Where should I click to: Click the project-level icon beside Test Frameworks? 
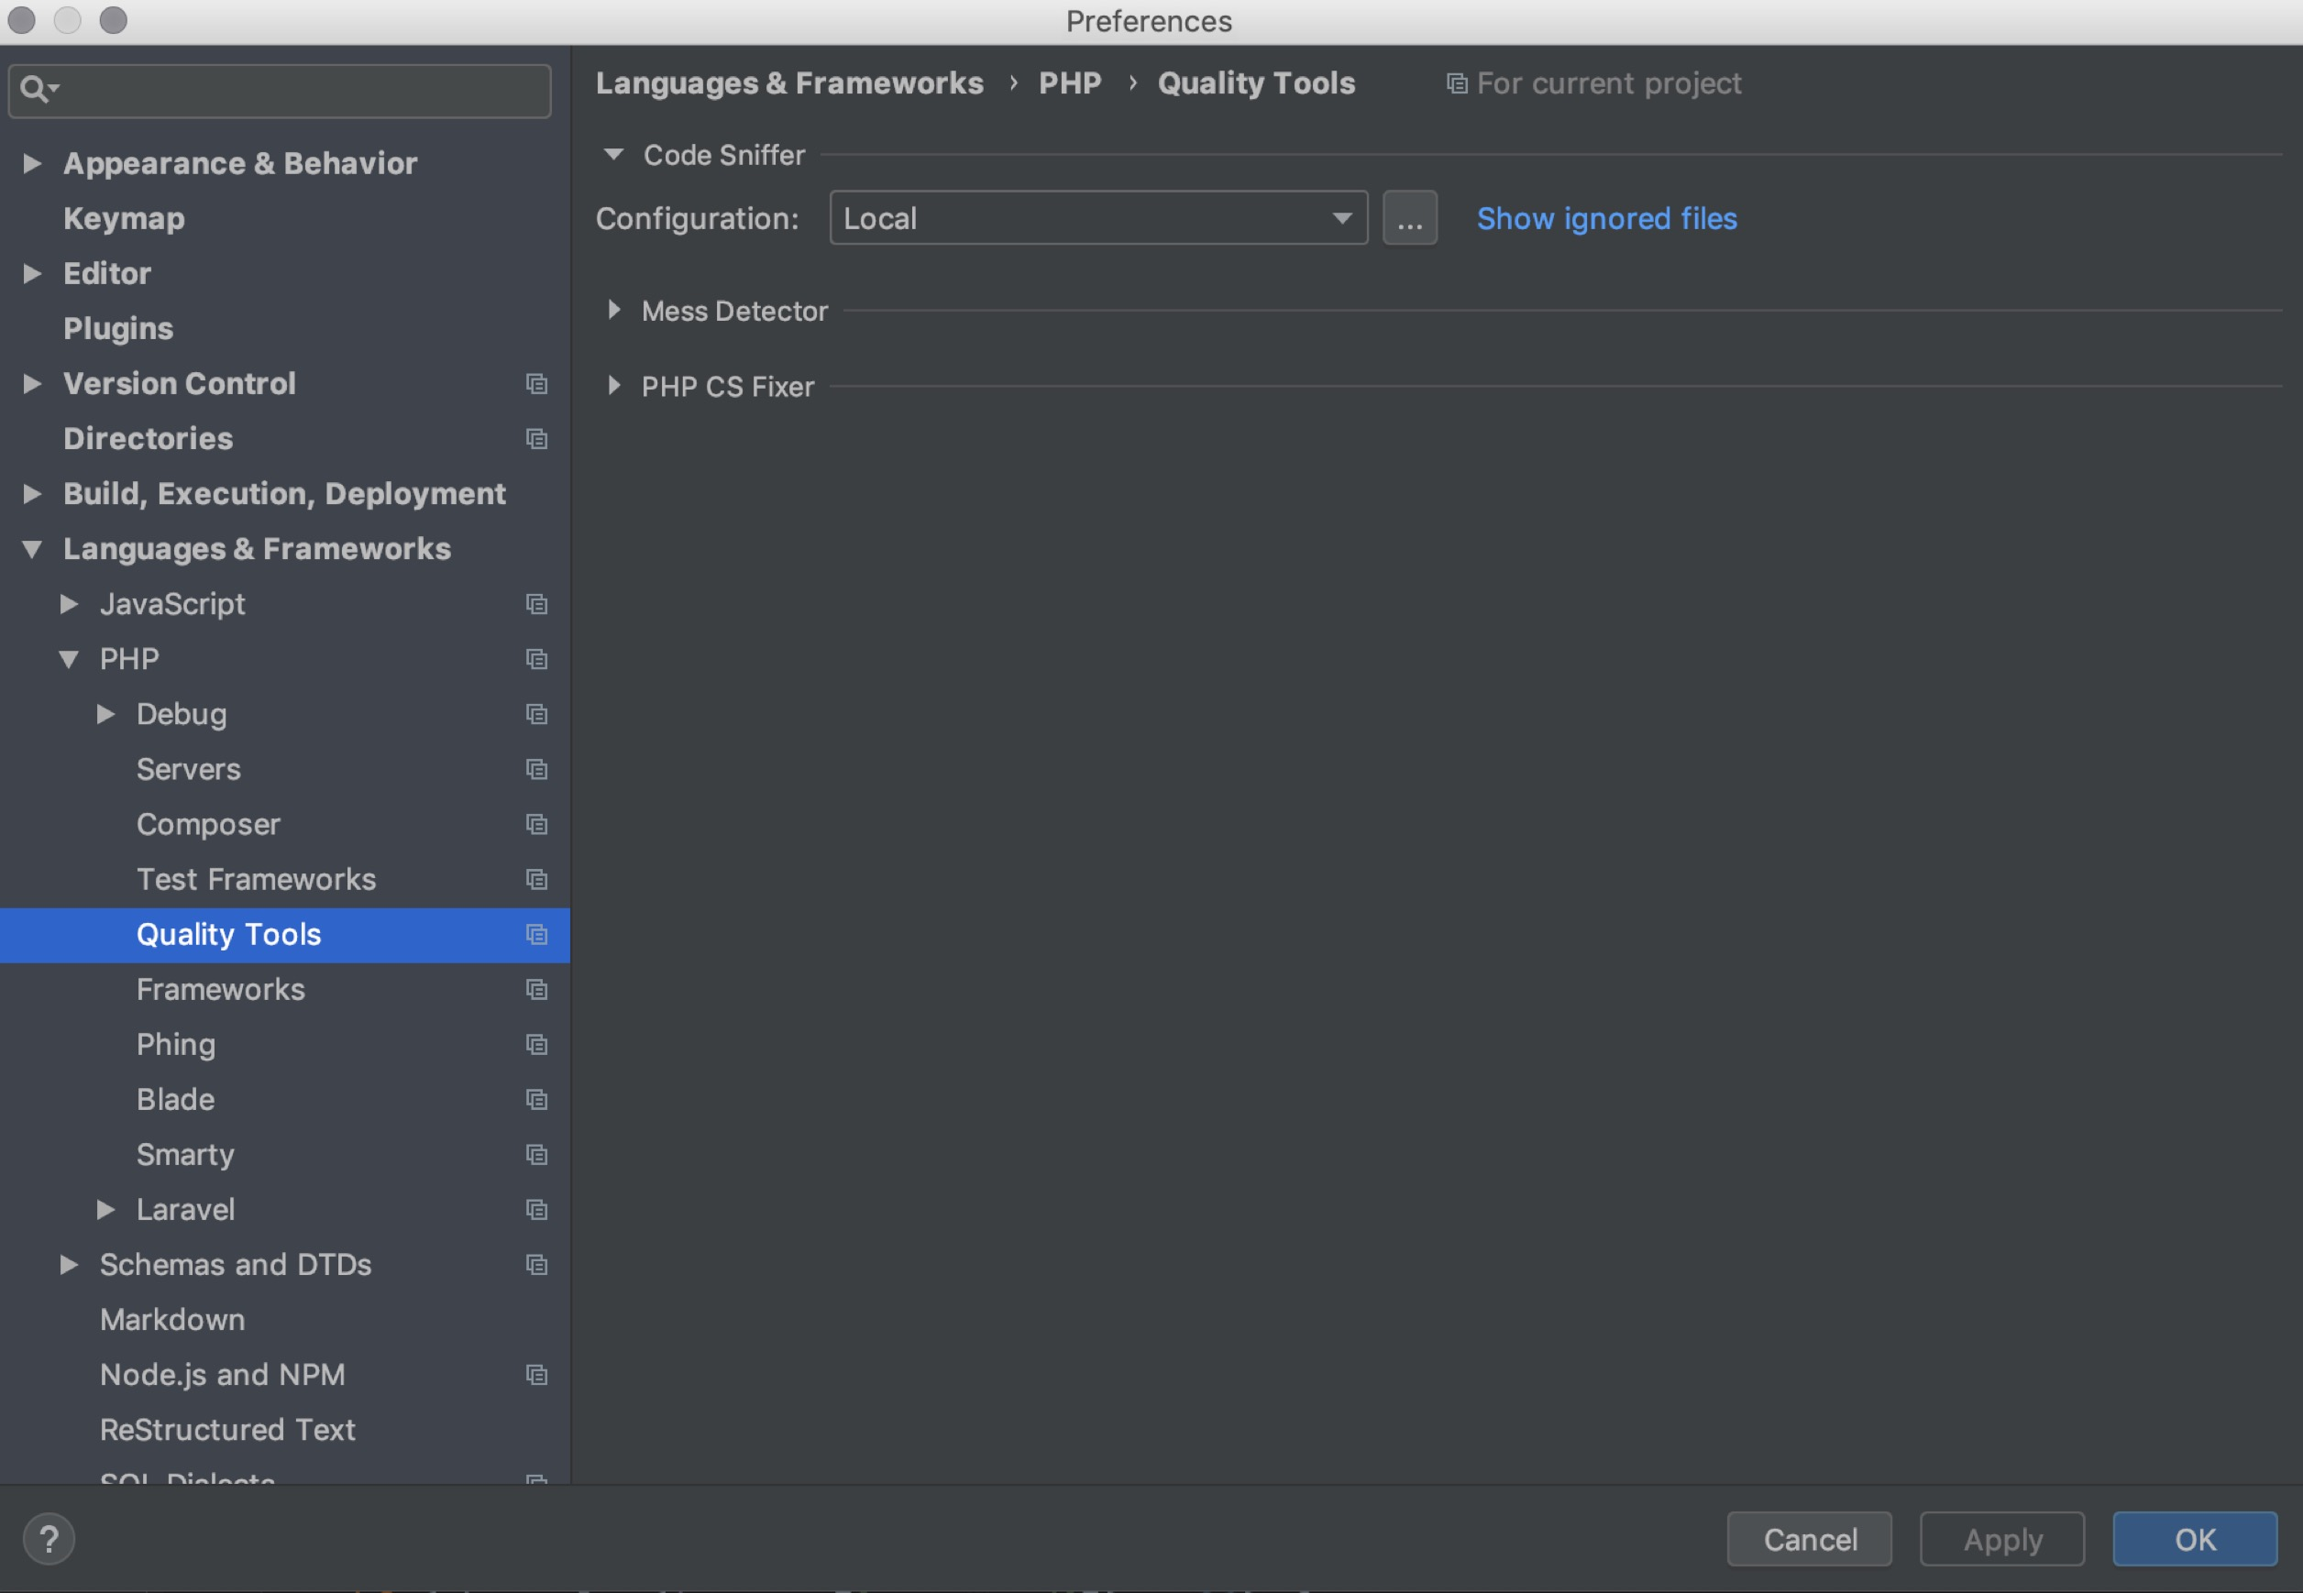537,879
